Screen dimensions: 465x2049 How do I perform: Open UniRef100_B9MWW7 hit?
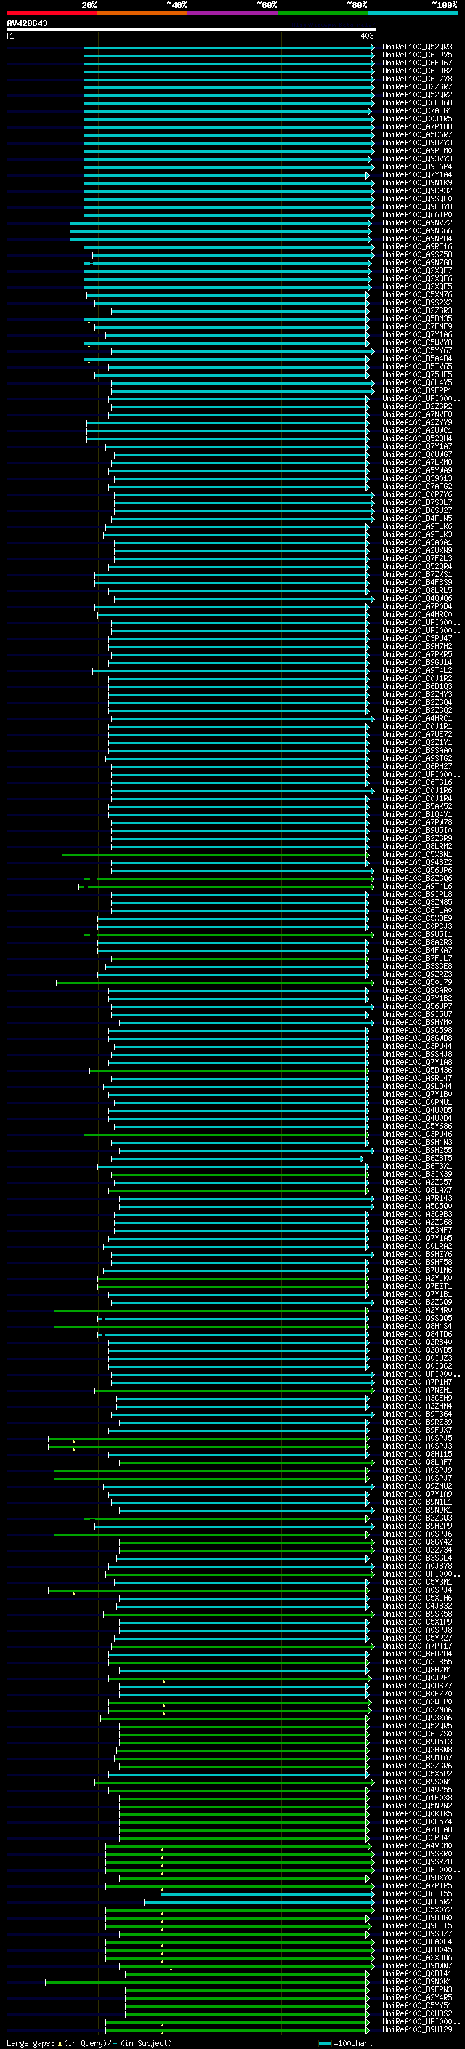(416, 1966)
